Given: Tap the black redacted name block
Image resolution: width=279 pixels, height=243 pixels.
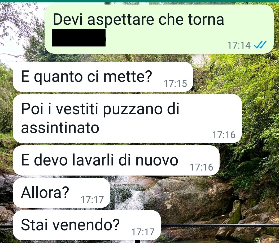Looking at the screenshot, I should pos(79,38).
